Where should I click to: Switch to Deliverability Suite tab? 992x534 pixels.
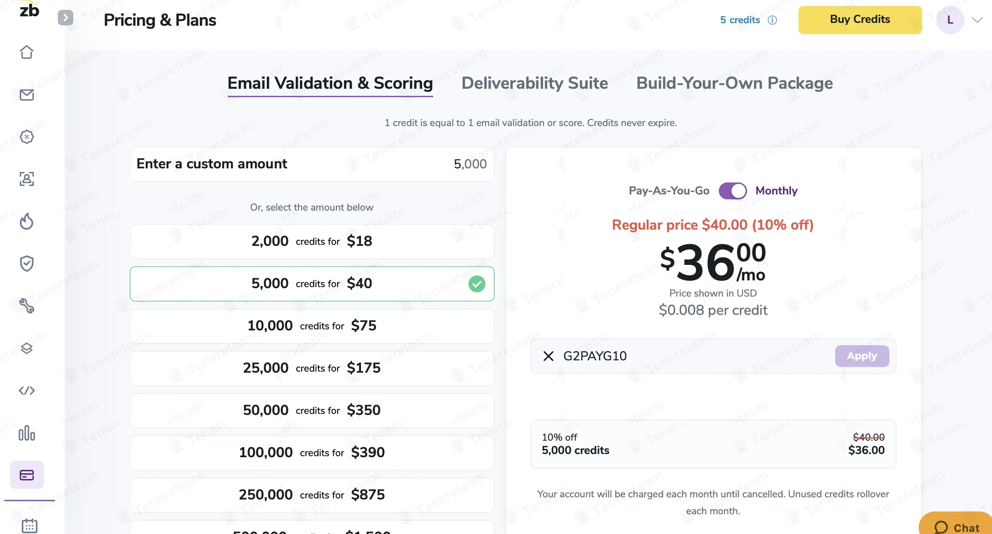pyautogui.click(x=534, y=83)
